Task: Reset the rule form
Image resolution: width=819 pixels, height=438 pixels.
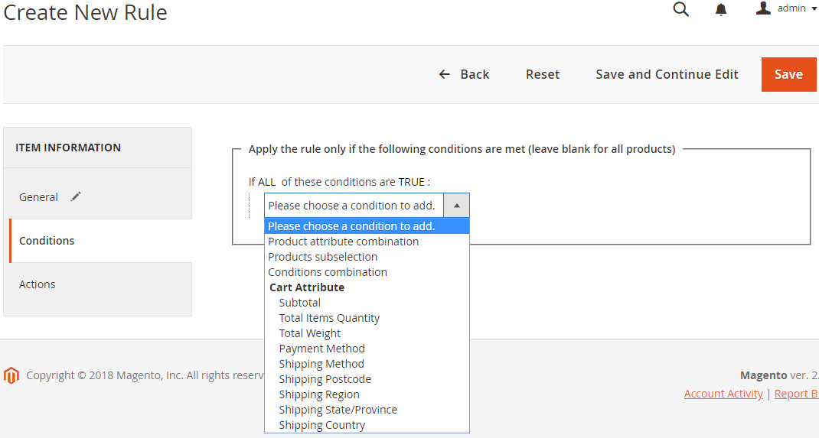Action: (543, 74)
